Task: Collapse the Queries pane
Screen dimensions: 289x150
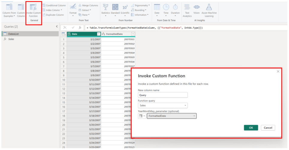Action: pyautogui.click(x=57, y=27)
